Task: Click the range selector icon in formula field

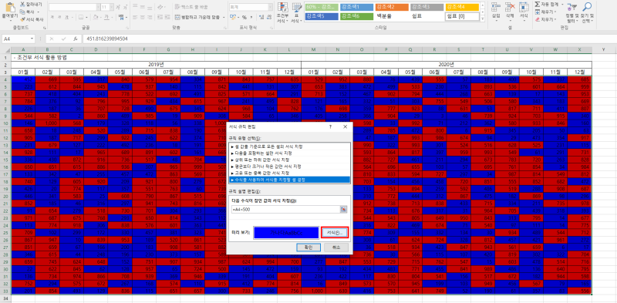Action: pyautogui.click(x=344, y=210)
